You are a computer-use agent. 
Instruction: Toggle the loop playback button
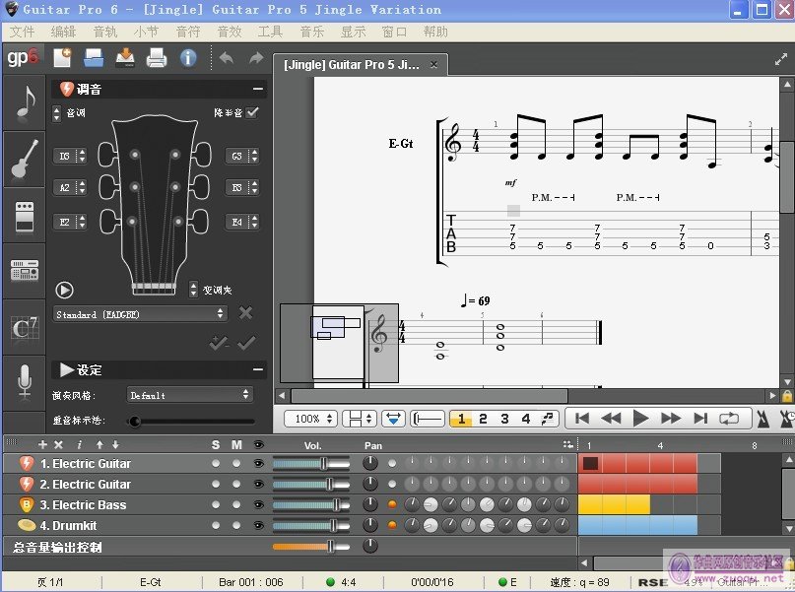729,419
